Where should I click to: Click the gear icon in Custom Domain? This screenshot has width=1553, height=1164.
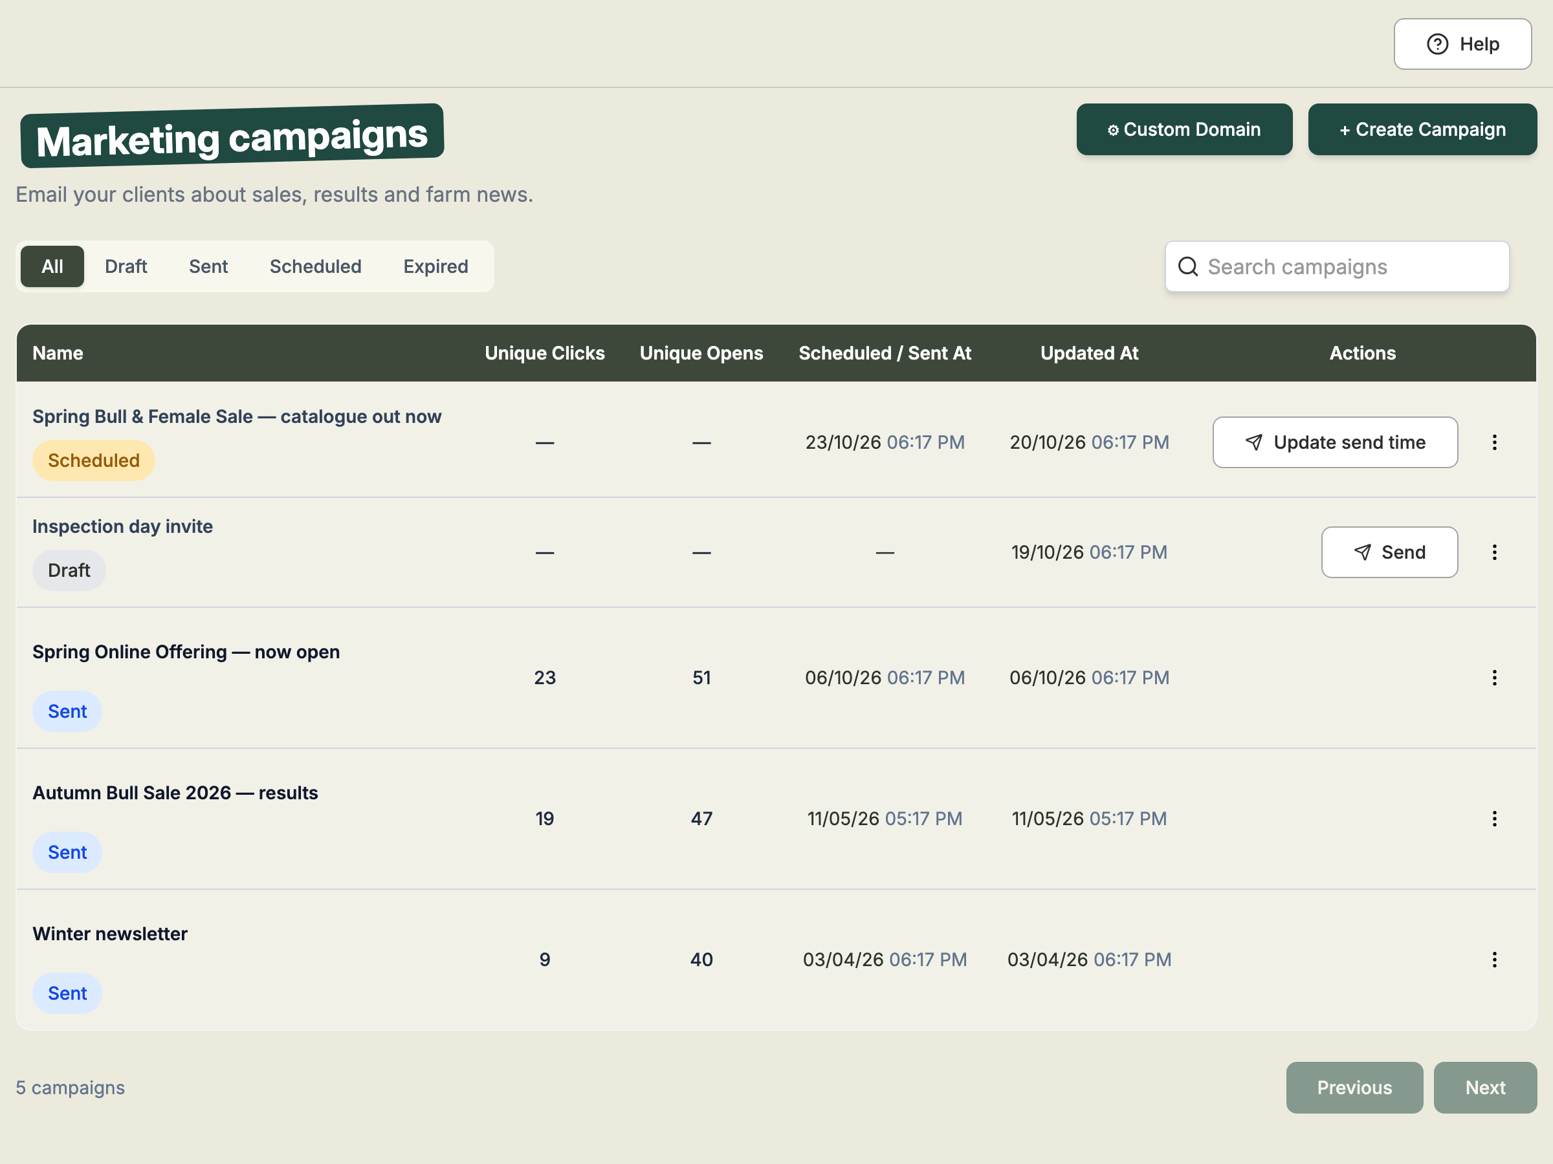(1113, 131)
